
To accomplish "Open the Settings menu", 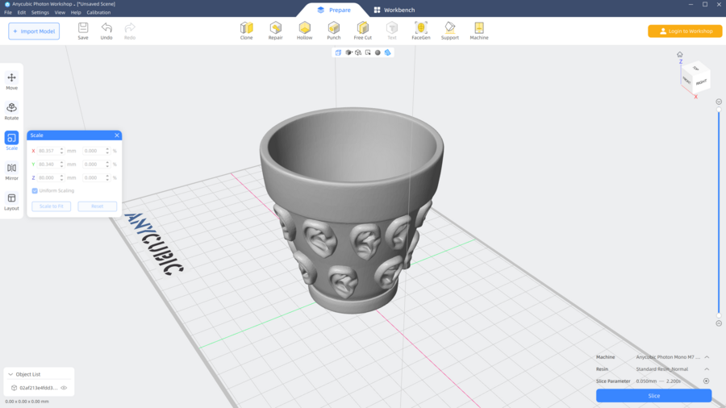I will (x=40, y=13).
